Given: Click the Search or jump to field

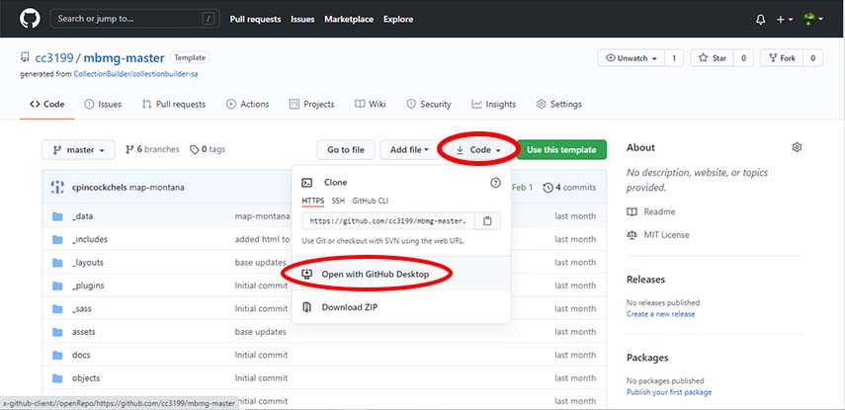Looking at the screenshot, I should click(133, 19).
